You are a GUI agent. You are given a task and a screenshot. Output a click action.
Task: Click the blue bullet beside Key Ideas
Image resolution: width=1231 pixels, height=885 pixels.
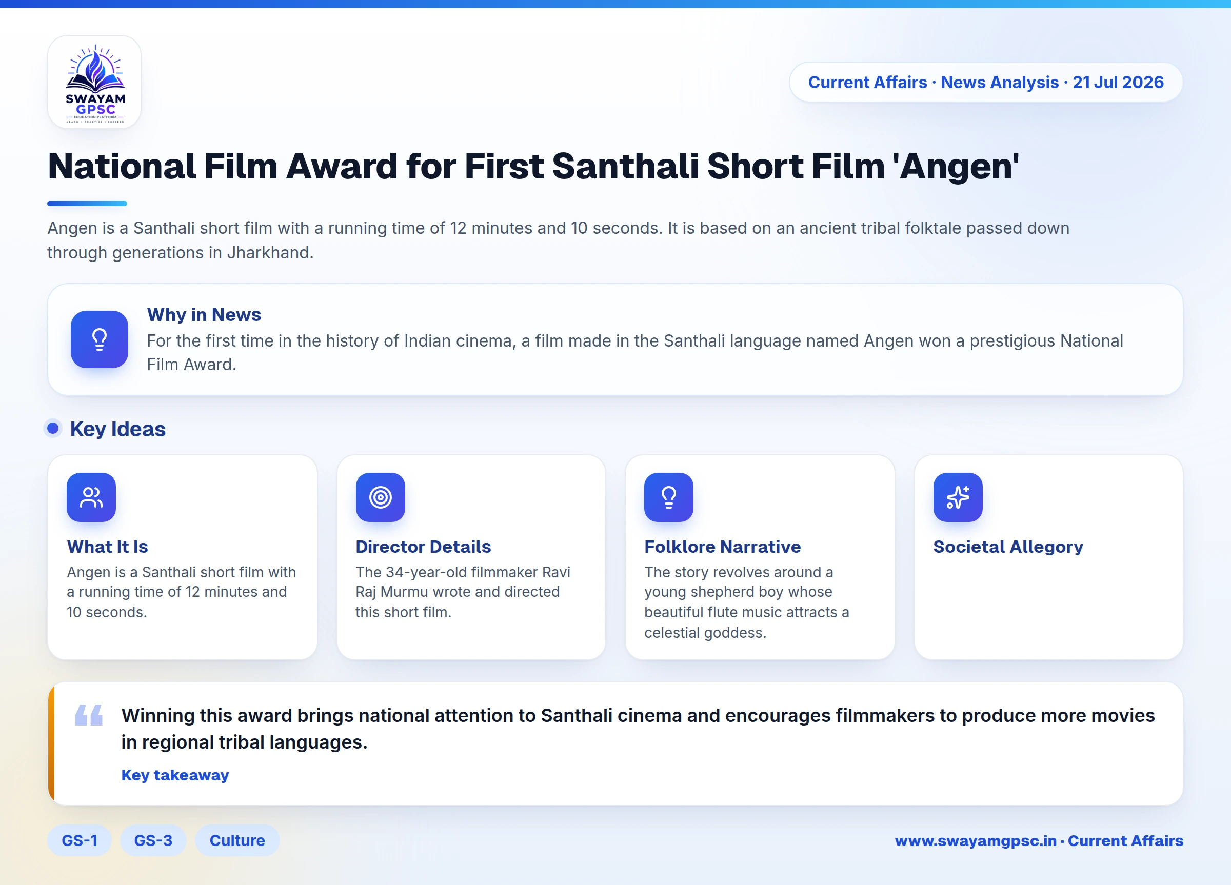point(53,429)
